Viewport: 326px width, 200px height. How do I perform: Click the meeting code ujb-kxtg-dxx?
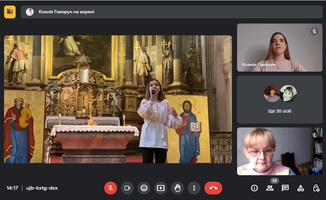click(42, 188)
